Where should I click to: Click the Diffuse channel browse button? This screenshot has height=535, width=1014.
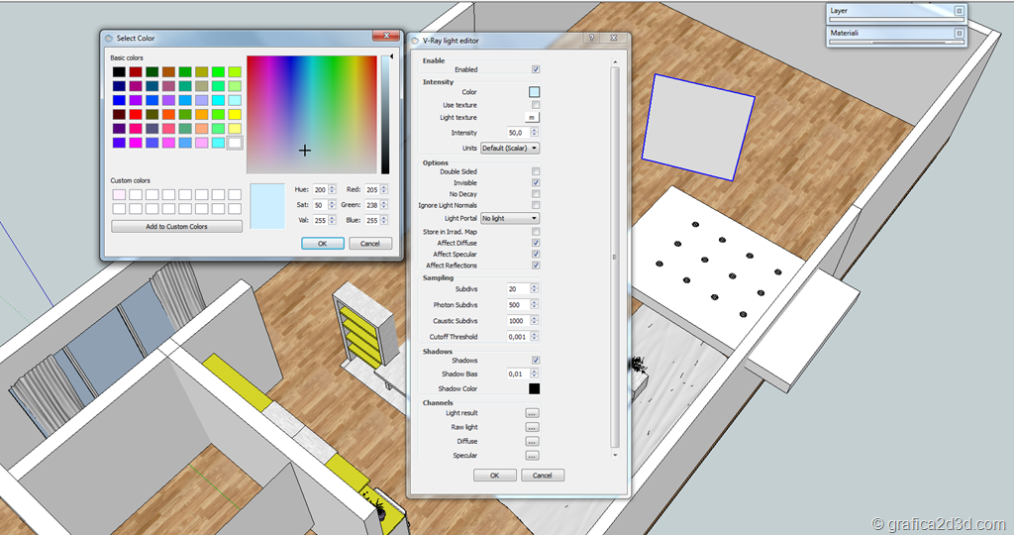[x=532, y=442]
